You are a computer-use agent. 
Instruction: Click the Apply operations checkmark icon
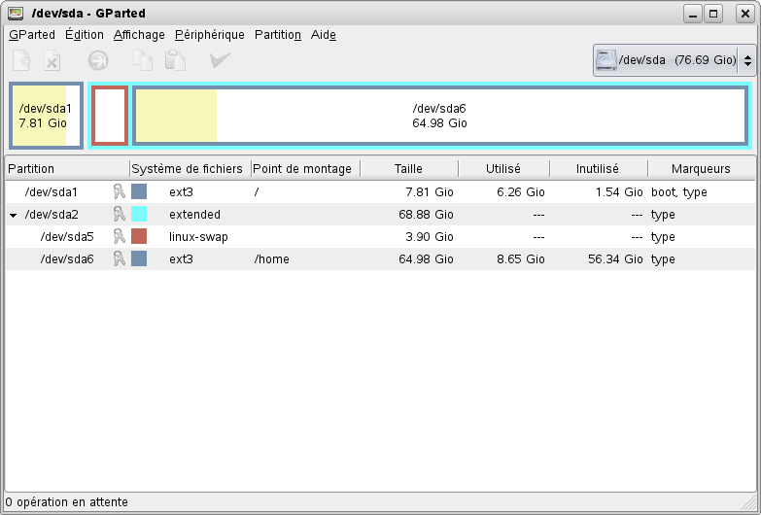tap(220, 60)
